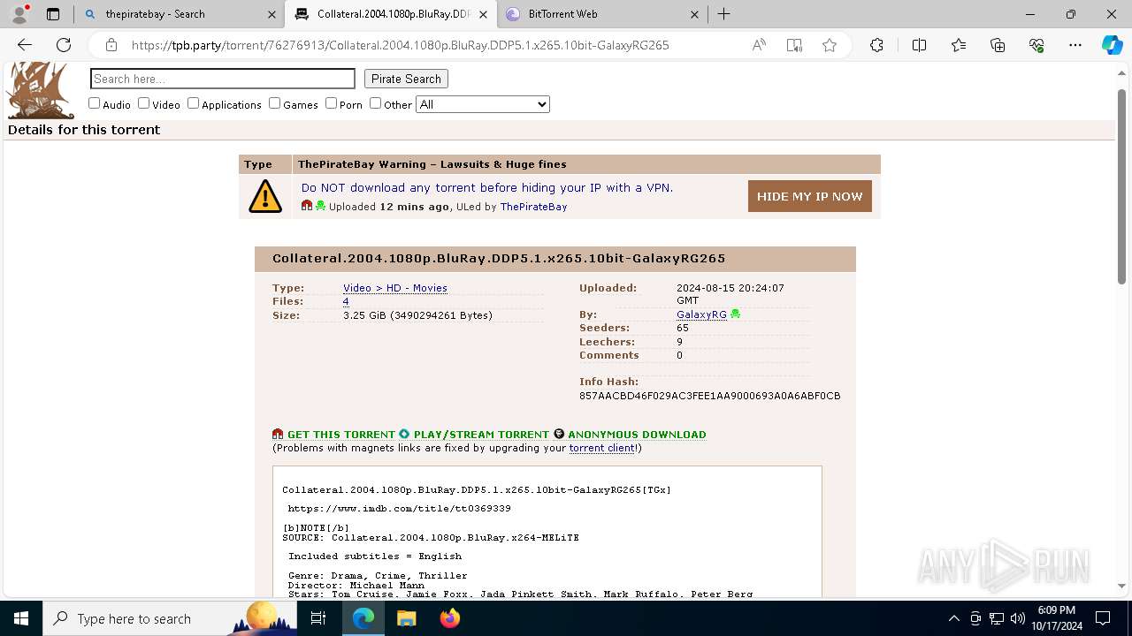
Task: Open Task View on taskbar
Action: tap(318, 618)
